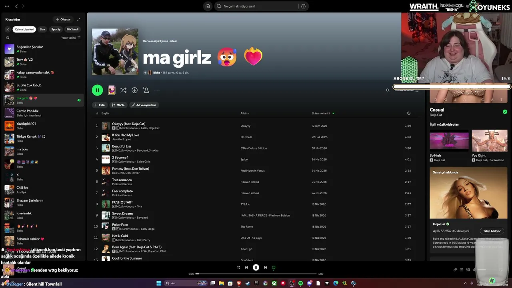Pause the playlist with the green button
The height and width of the screenshot is (288, 512).
pyautogui.click(x=97, y=90)
